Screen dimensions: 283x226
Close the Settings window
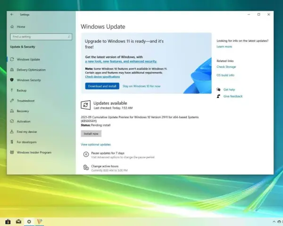(x=268, y=15)
